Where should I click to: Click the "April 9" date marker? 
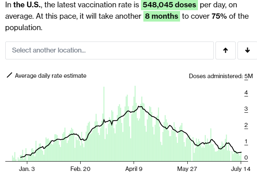tap(134, 168)
